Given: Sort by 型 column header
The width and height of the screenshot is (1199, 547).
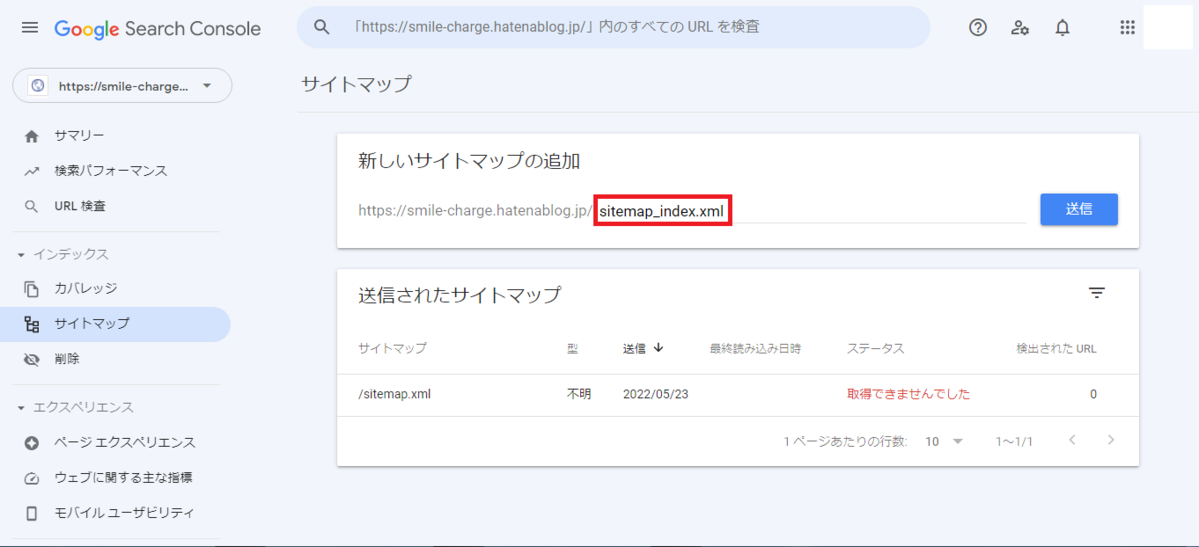Looking at the screenshot, I should [573, 349].
